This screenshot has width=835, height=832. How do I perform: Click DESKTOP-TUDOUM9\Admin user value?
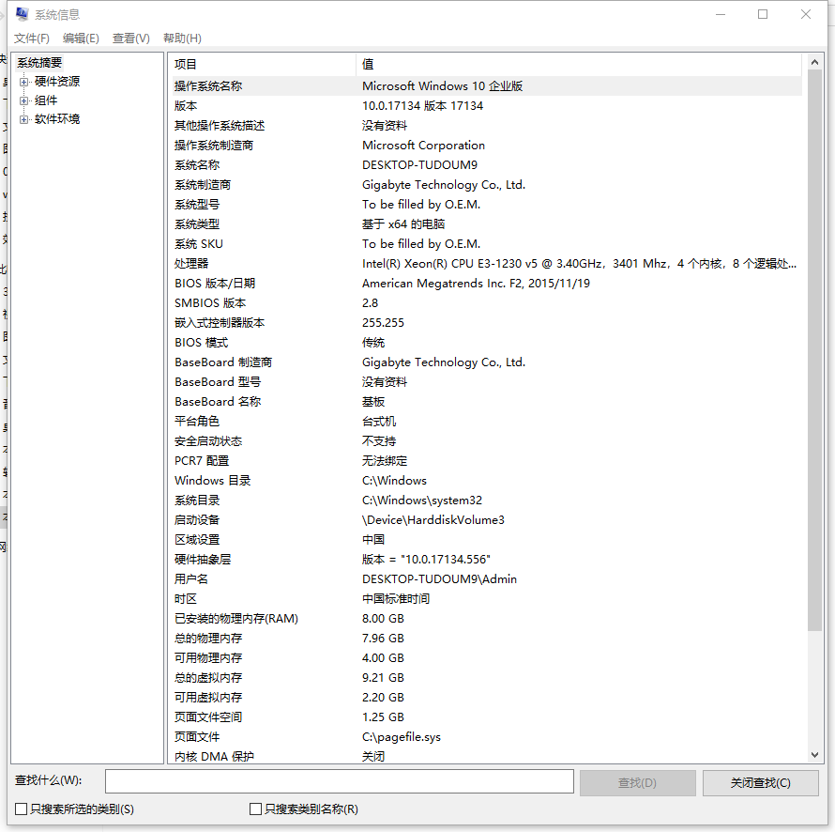439,579
